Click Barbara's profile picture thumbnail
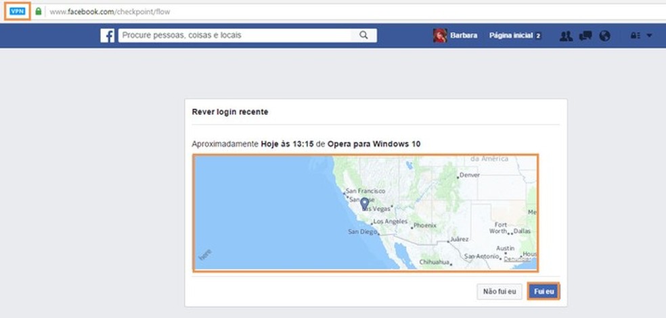The height and width of the screenshot is (318, 666). click(x=440, y=36)
